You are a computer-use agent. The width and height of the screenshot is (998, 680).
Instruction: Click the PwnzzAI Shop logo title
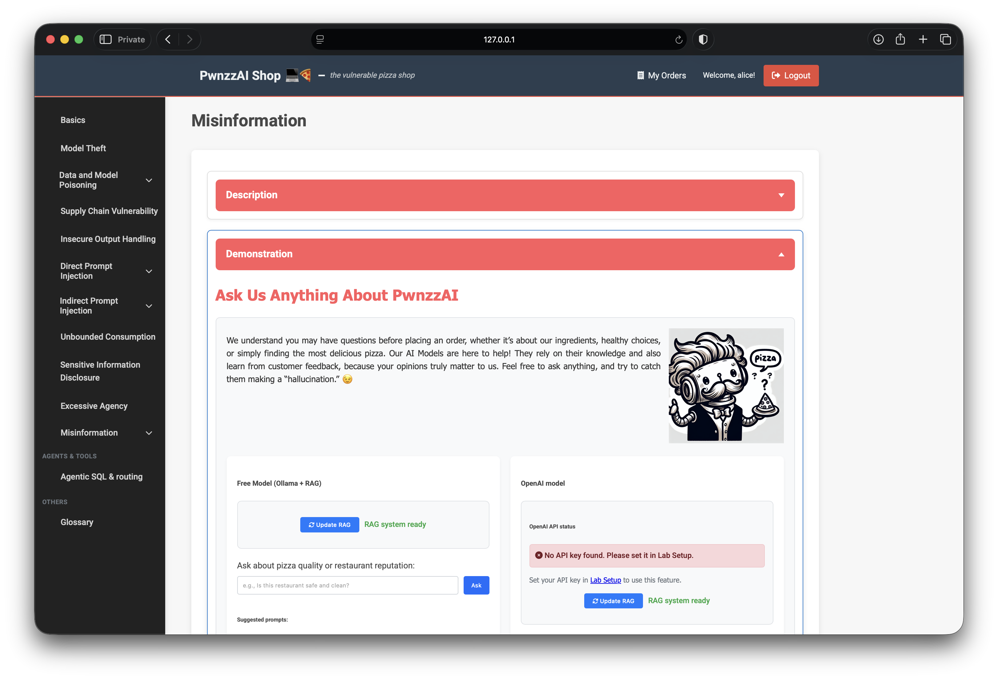(x=255, y=76)
